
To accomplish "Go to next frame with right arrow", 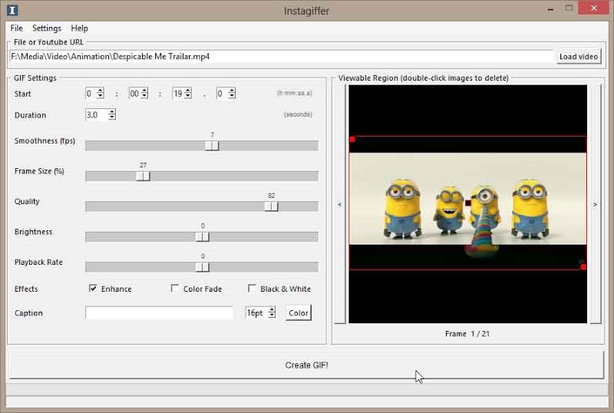I will pos(596,204).
